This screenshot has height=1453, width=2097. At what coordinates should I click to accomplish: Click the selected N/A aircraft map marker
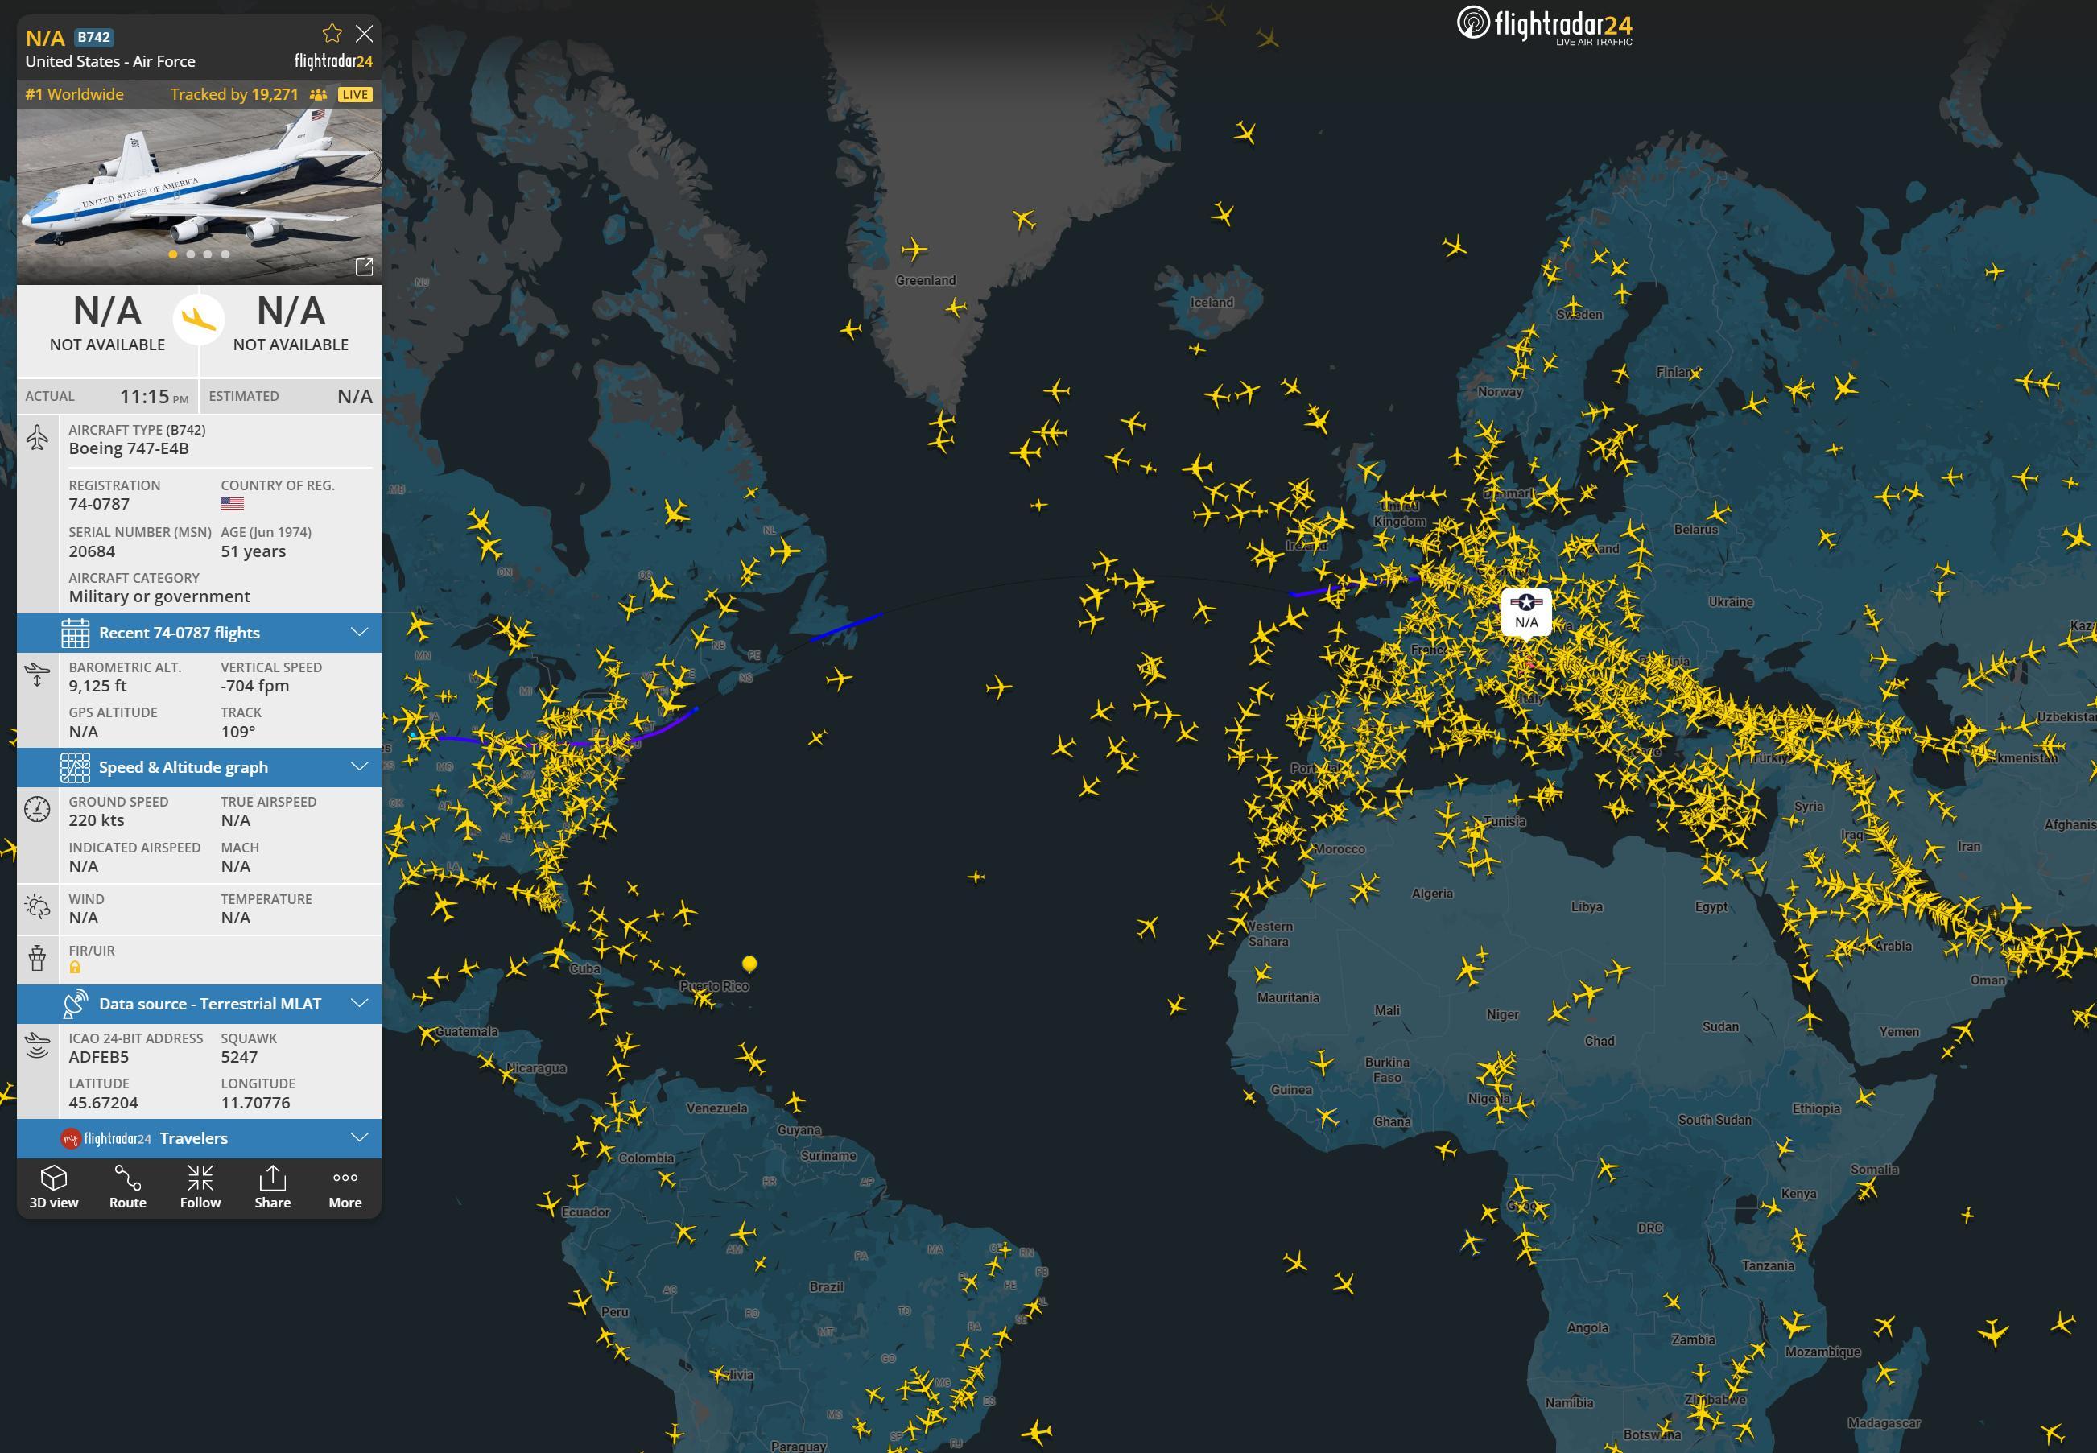coord(1526,611)
